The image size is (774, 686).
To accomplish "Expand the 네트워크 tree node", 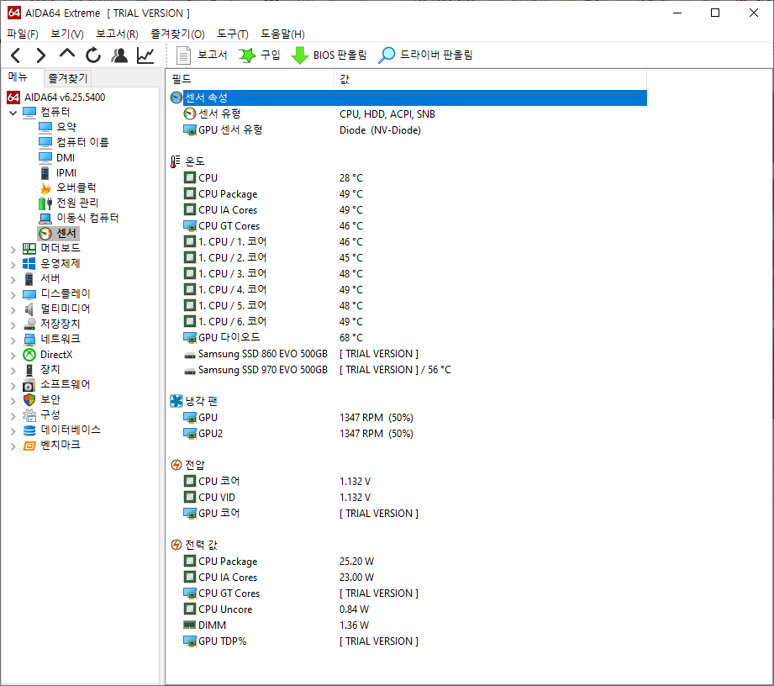I will [13, 340].
